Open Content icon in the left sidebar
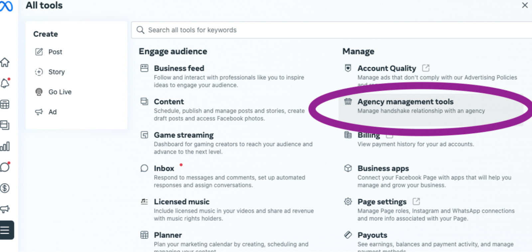This screenshot has height=252, width=532. [5, 125]
